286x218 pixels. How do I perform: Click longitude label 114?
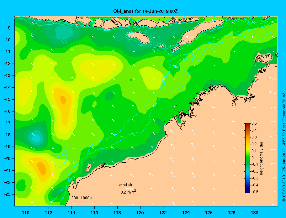[x=71, y=213]
